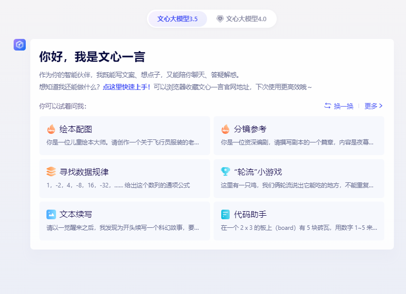Click the picture icon on the 文本续写 card
Screen dimensions: 406x294
click(52, 215)
